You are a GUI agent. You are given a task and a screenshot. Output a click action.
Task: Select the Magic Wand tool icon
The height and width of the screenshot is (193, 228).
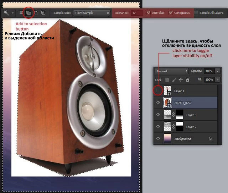[6, 13]
